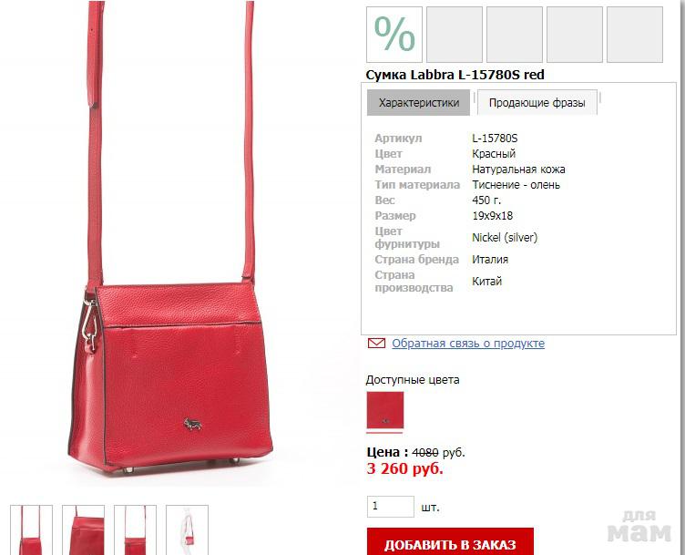Select the third empty gray badge box
This screenshot has width=685, height=555.
tap(575, 34)
